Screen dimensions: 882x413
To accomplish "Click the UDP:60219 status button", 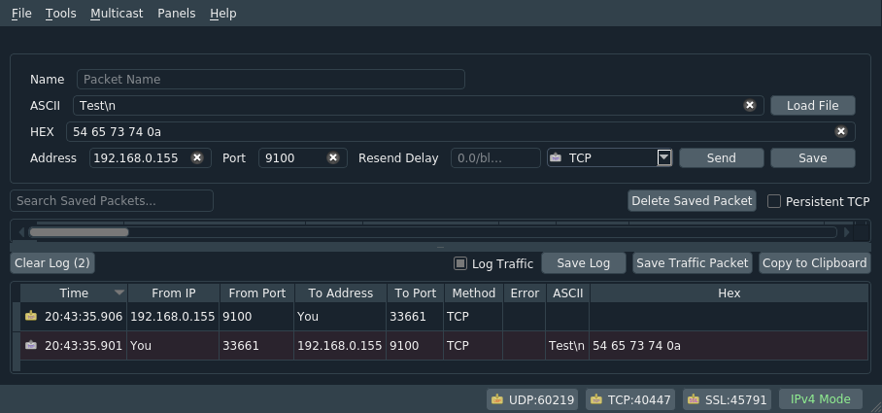I will point(532,399).
